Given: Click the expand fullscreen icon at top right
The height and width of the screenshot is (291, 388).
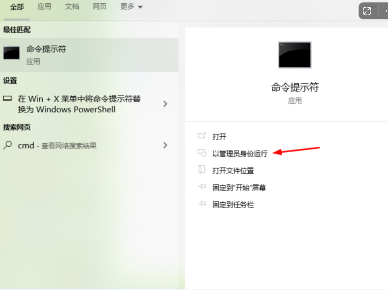Looking at the screenshot, I should pos(367,10).
